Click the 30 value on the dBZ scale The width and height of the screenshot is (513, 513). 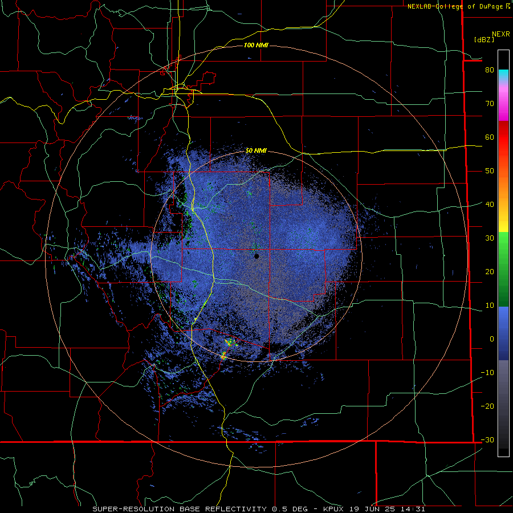click(490, 238)
